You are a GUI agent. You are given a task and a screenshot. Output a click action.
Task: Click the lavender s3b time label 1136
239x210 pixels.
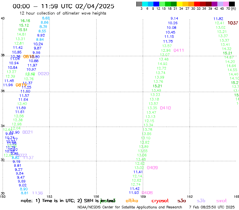point(37,193)
